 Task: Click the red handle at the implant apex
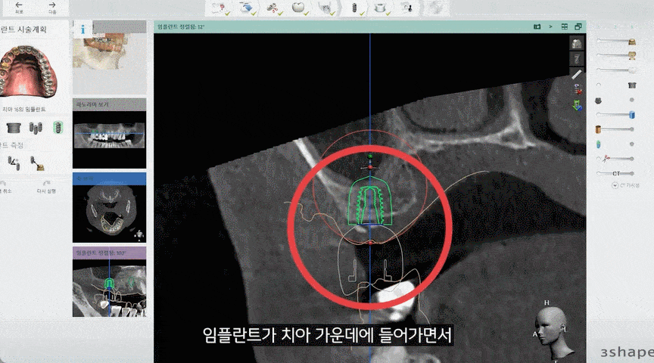[x=370, y=168]
